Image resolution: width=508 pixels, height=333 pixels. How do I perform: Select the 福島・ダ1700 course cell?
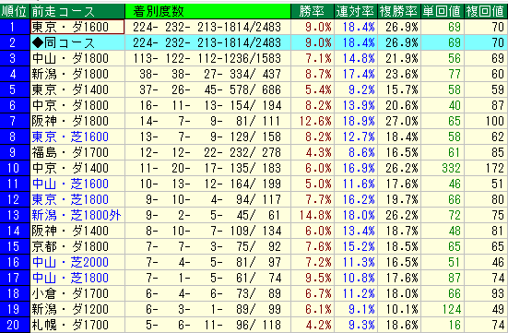click(77, 152)
